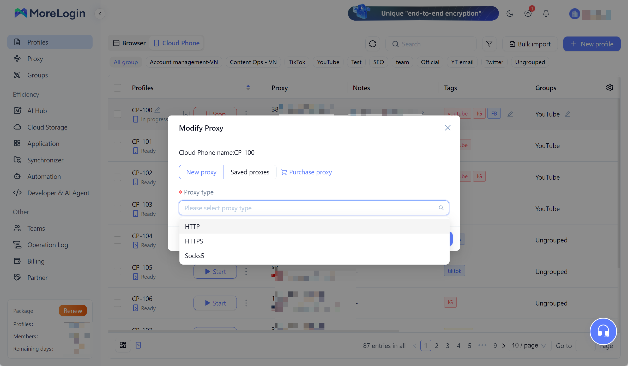Click the cloud phone view icon at bottom
Image resolution: width=628 pixels, height=366 pixels.
tap(138, 345)
